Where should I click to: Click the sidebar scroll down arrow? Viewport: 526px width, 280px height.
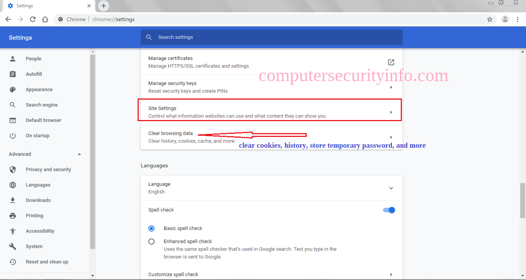click(92, 276)
